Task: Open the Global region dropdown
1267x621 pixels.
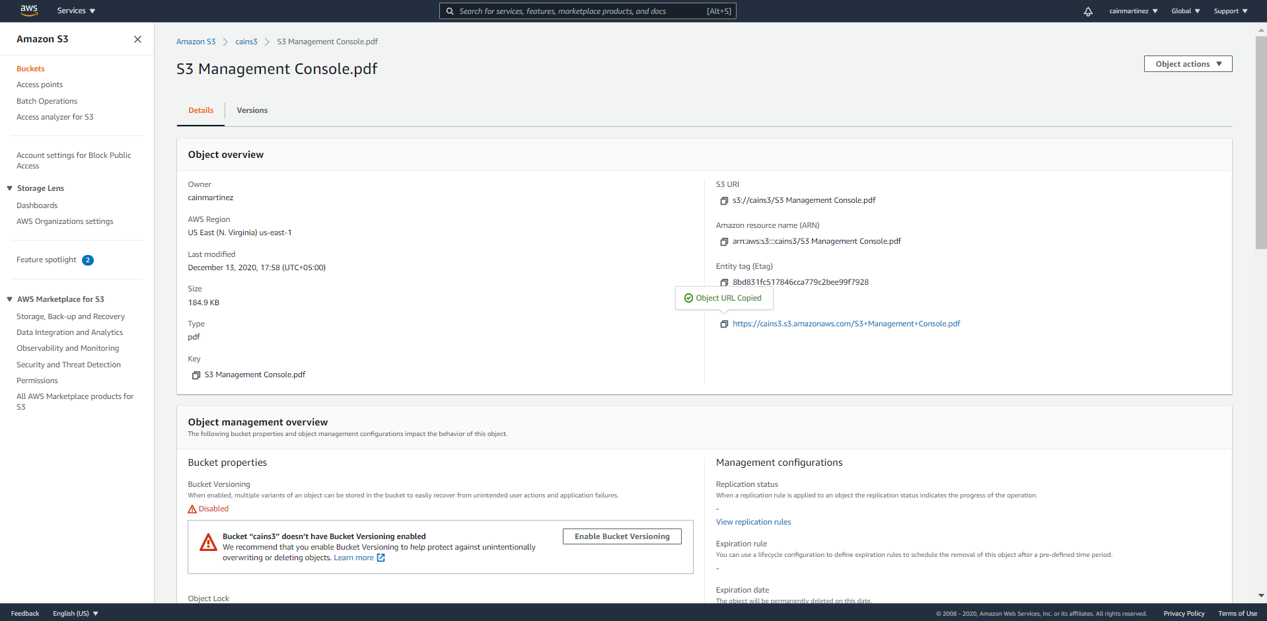Action: point(1186,11)
